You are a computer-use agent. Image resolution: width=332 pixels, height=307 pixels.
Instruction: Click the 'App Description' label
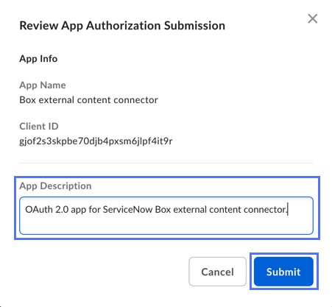55,186
